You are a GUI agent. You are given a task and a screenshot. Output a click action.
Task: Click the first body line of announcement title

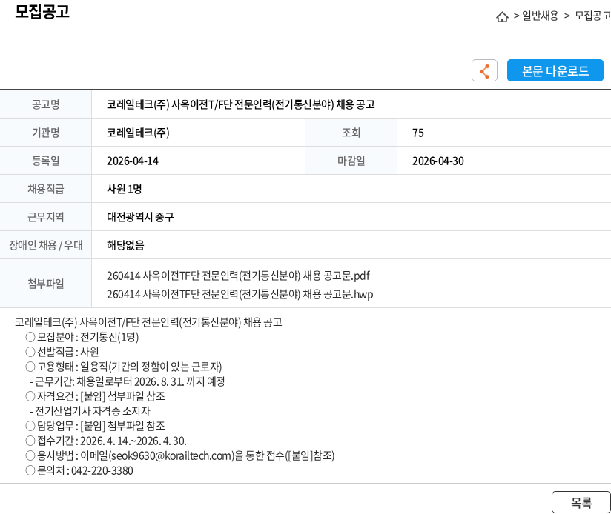148,322
